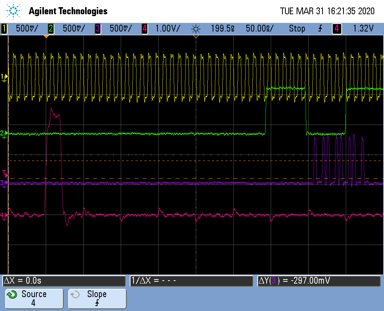Click the ΔX = 0.0s readout
The image size is (384, 311).
pyautogui.click(x=64, y=281)
